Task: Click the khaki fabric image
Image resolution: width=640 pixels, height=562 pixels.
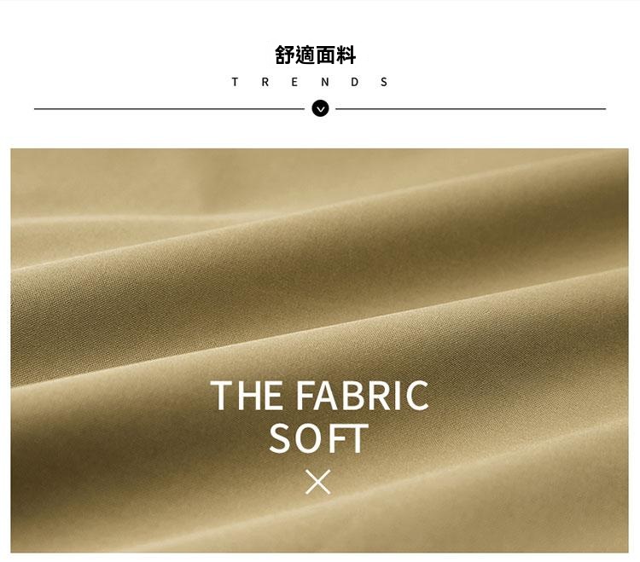Action: tap(320, 351)
